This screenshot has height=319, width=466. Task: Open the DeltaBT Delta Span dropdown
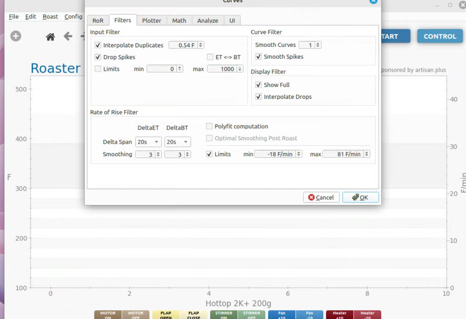tap(177, 142)
